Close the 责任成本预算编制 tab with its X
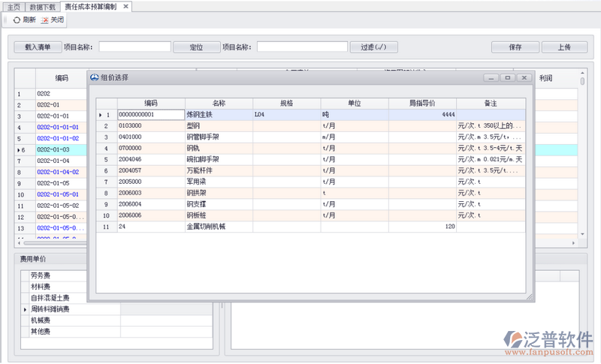The image size is (601, 364). pos(125,6)
